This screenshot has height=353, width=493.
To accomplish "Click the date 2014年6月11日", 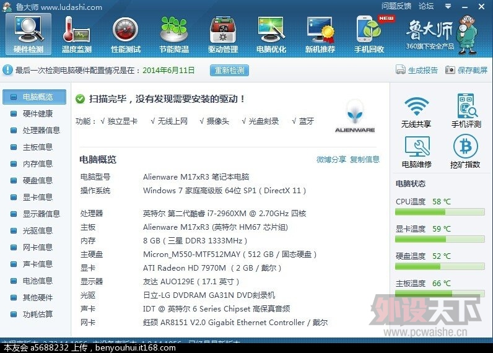I will point(168,70).
